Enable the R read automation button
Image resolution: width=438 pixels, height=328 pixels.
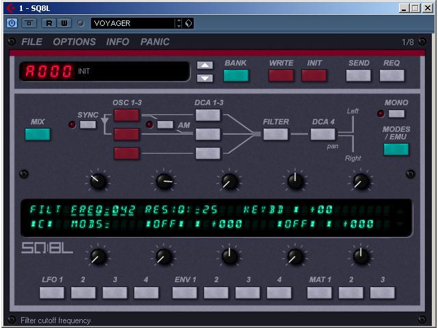pyautogui.click(x=49, y=23)
